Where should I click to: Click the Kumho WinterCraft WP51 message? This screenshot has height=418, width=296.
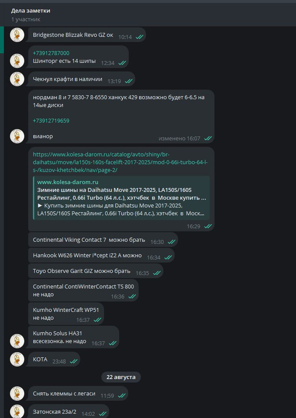pyautogui.click(x=65, y=314)
